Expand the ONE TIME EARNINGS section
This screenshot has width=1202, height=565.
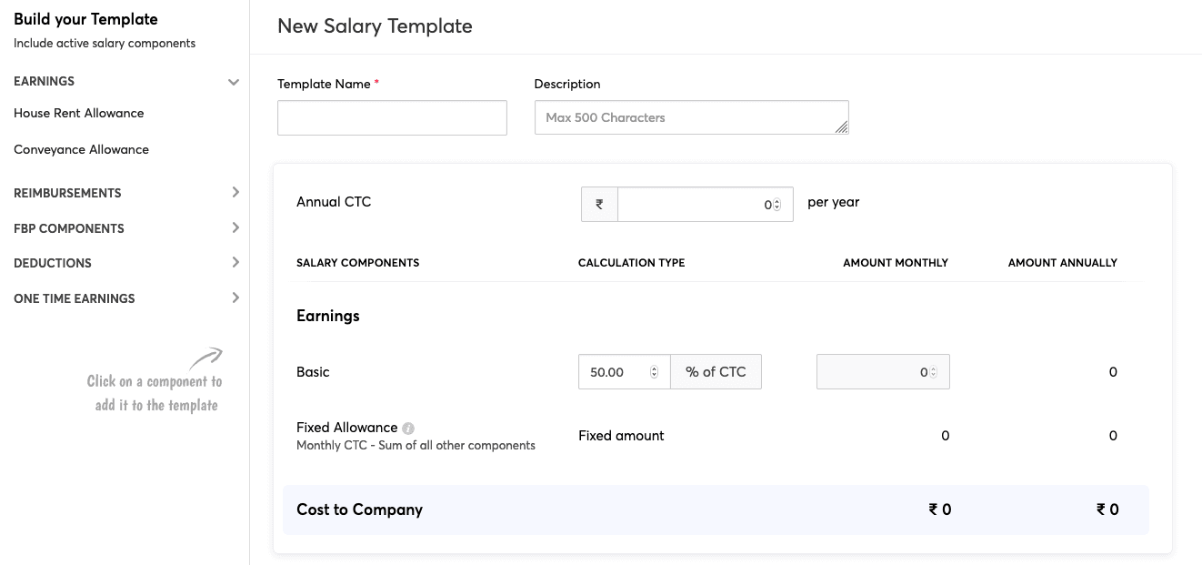tap(235, 298)
